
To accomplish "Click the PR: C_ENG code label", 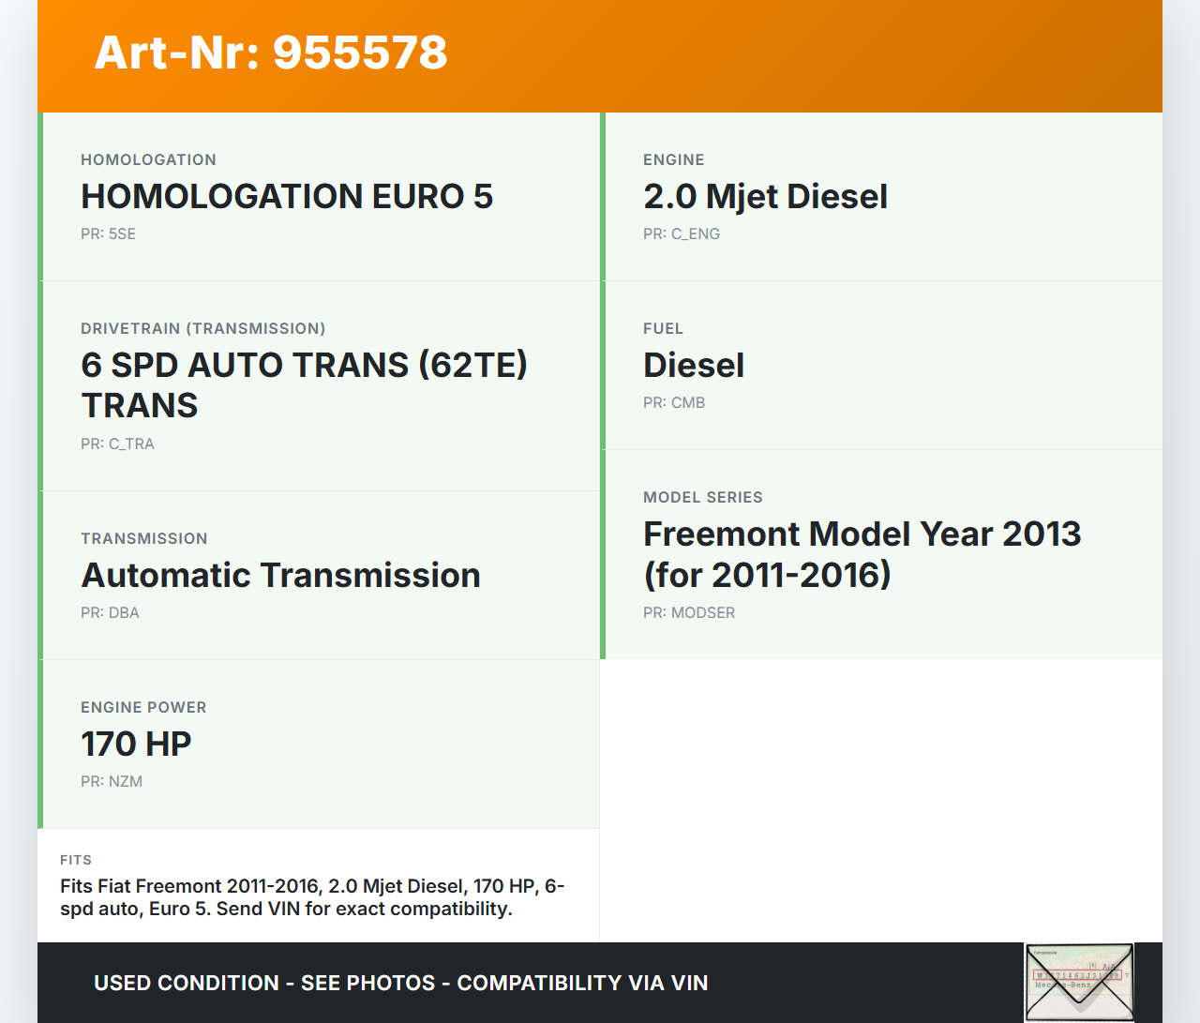I will point(682,234).
